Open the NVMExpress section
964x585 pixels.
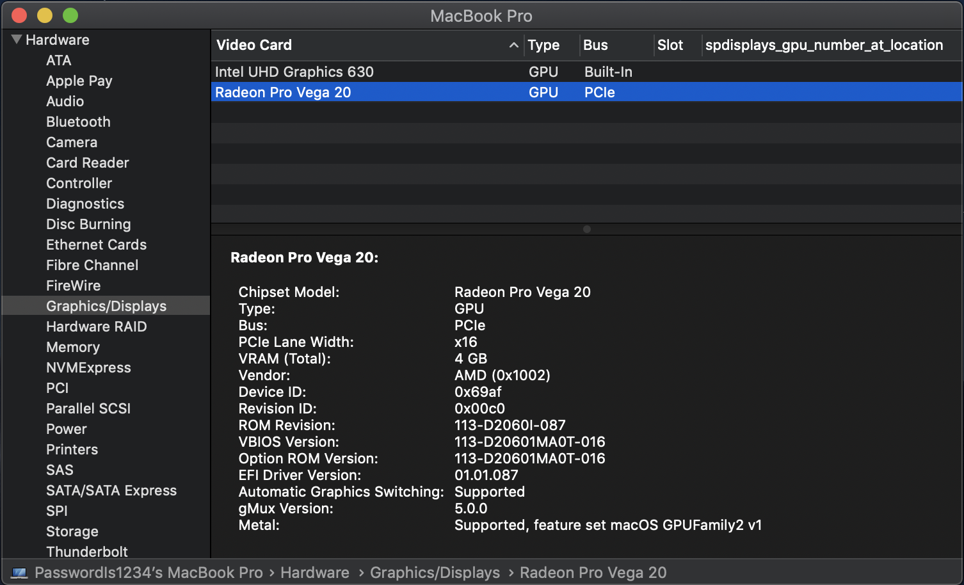pos(88,367)
